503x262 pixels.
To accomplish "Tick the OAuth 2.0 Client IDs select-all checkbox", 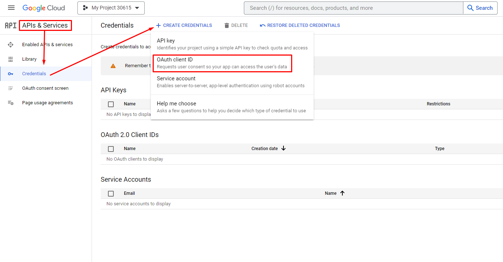I will (111, 149).
